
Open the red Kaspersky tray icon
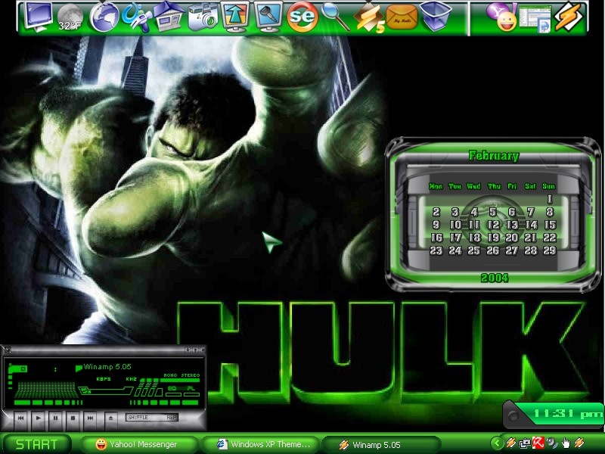click(538, 443)
